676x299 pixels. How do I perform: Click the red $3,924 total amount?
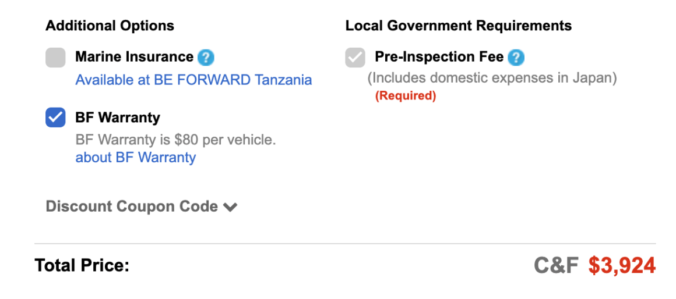coord(622,265)
